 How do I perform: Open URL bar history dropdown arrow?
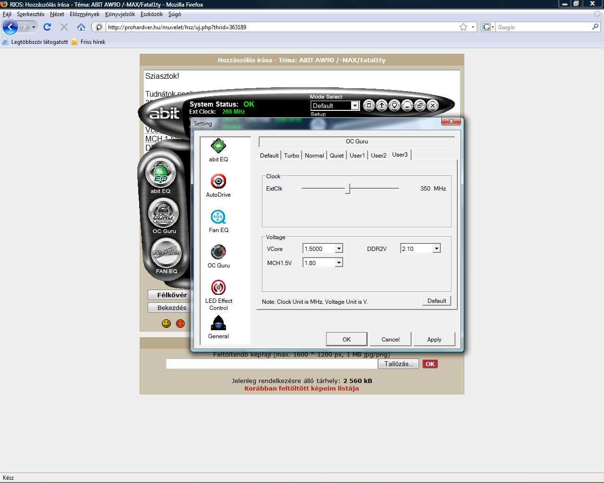click(x=473, y=27)
